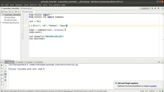Click the update link in the notification
The image size is (164, 92).
click(153, 86)
